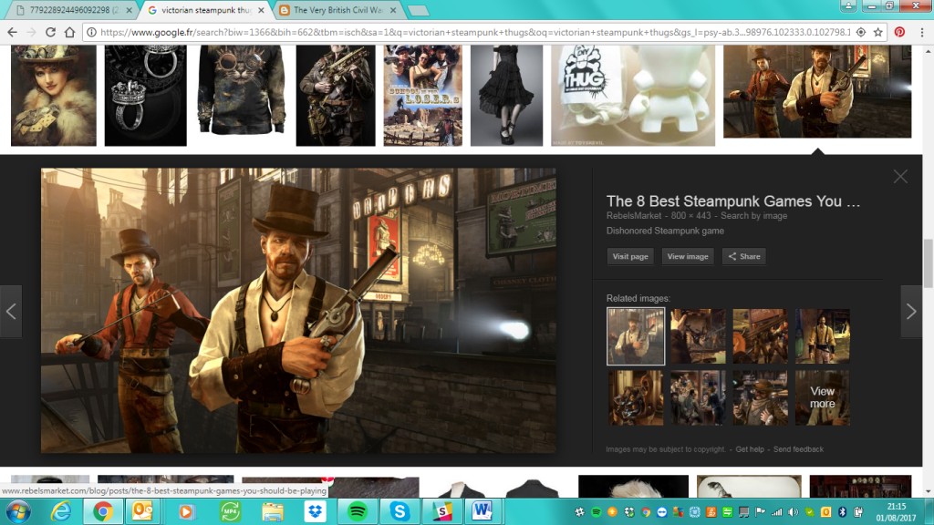
Task: Show the next image result
Action: point(911,312)
